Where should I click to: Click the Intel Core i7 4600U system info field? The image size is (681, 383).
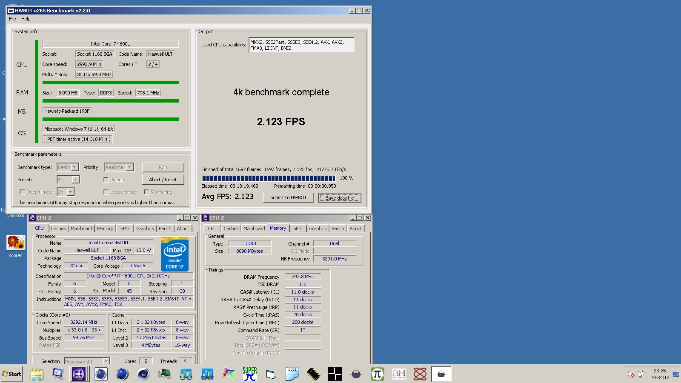tap(110, 44)
